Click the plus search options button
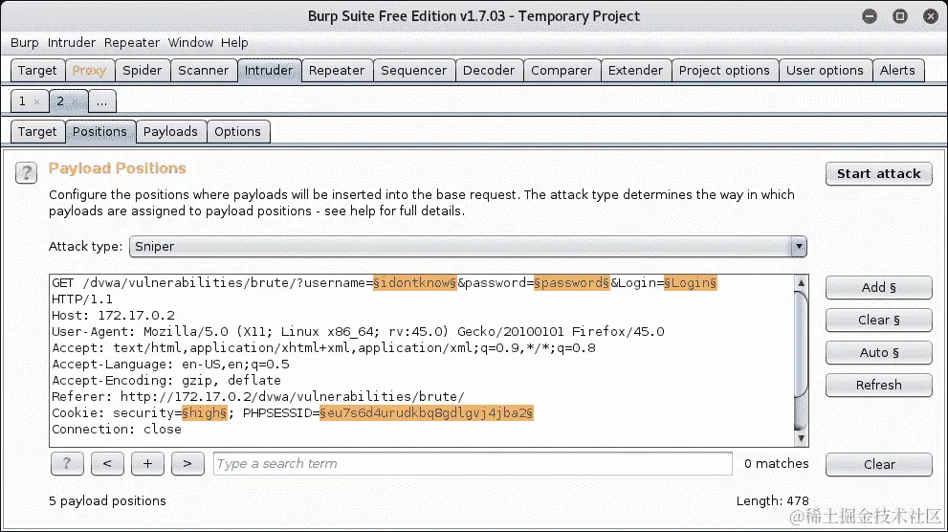This screenshot has height=532, width=948. (x=147, y=464)
